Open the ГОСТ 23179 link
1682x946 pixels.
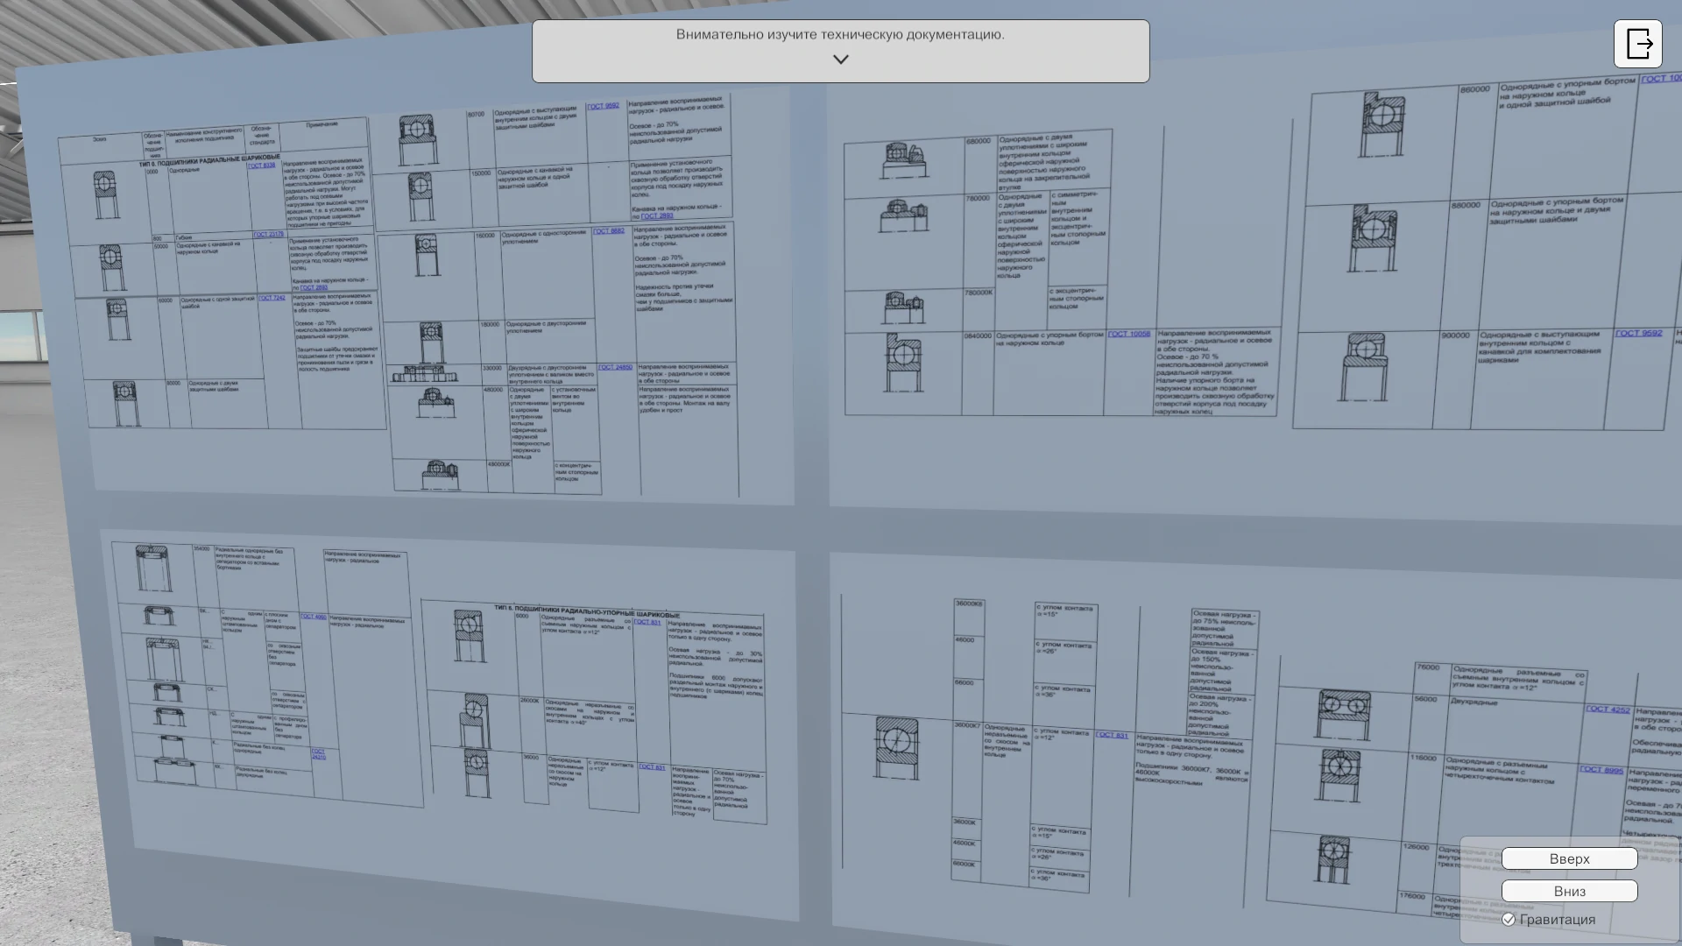pos(268,235)
